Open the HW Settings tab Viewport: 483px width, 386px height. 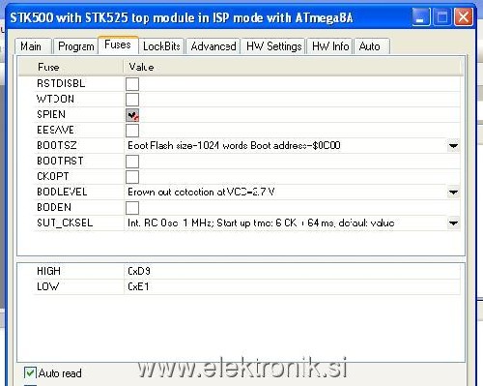[x=273, y=46]
